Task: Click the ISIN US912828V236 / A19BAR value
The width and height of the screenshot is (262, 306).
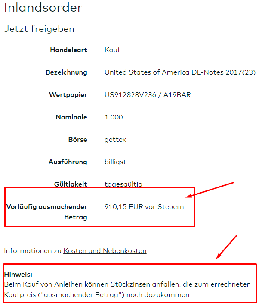Action: (148, 95)
